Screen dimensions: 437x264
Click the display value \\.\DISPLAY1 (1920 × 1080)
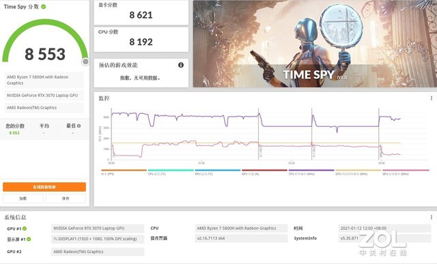[x=98, y=239]
